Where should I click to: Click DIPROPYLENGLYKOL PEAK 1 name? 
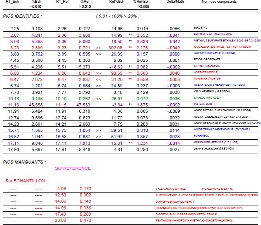pyautogui.click(x=175, y=202)
